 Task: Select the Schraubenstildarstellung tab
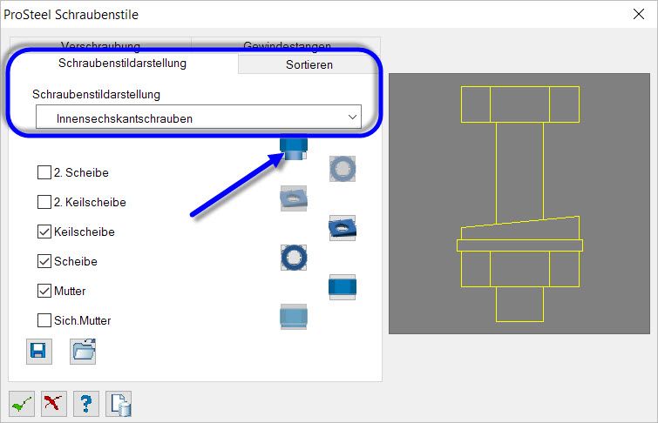coord(123,64)
